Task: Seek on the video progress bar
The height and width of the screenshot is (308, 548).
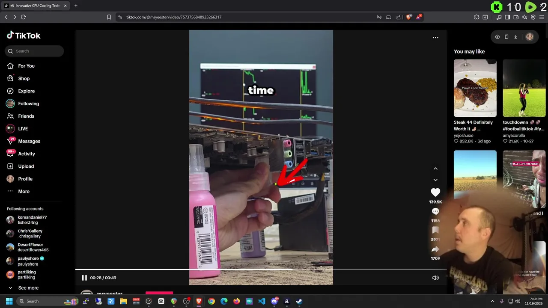Action: click(x=261, y=269)
